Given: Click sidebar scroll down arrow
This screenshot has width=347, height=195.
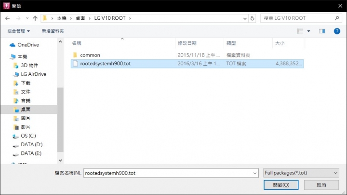Looking at the screenshot, I should 60,160.
